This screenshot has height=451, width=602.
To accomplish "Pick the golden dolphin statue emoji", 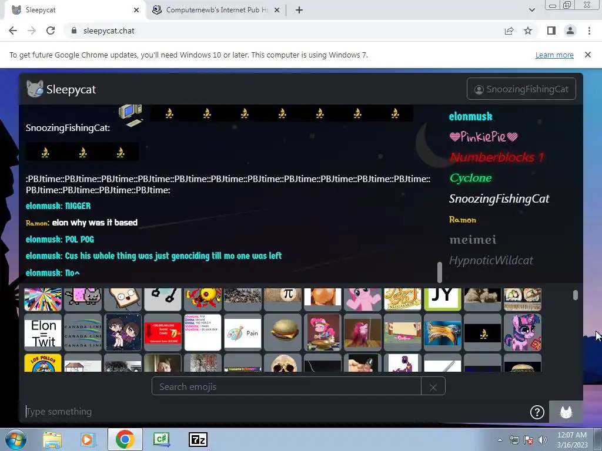I will [x=442, y=332].
